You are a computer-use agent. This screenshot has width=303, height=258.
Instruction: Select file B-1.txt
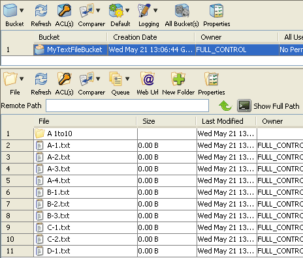coord(152,192)
